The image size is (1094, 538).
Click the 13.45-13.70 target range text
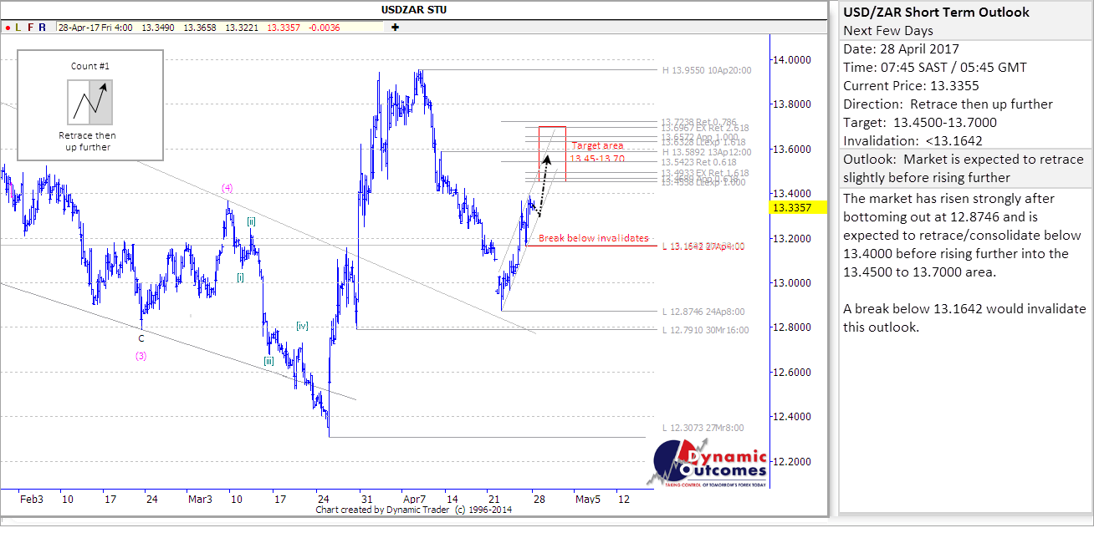(x=597, y=159)
